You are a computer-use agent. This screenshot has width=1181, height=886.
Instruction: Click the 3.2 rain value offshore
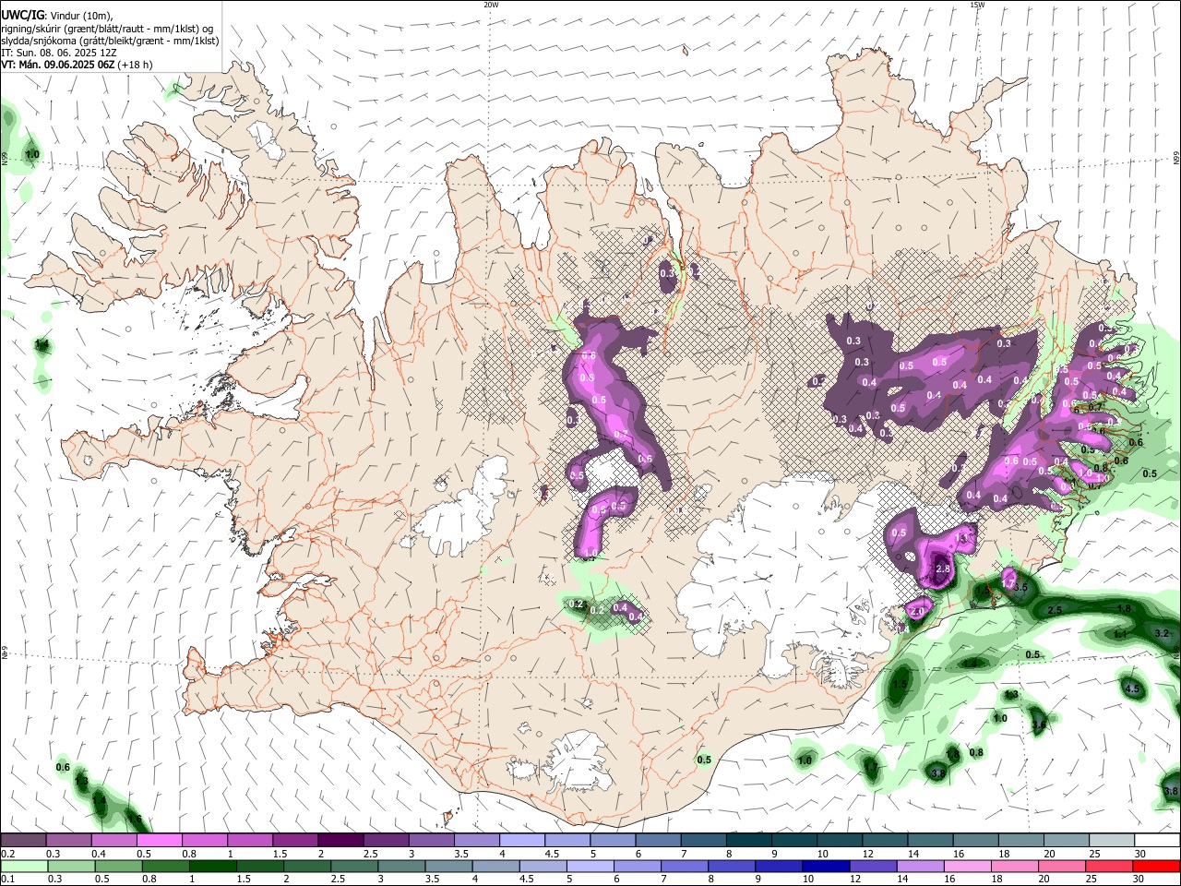1162,634
